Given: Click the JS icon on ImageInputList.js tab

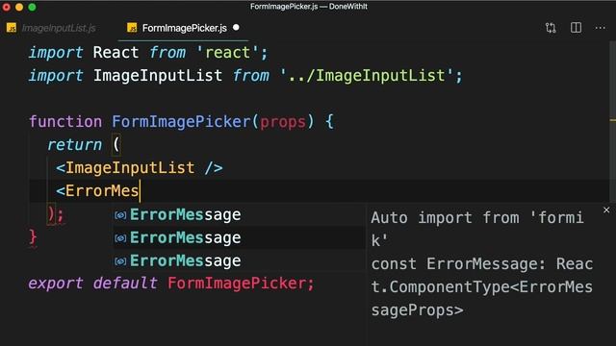Looking at the screenshot, I should 12,28.
